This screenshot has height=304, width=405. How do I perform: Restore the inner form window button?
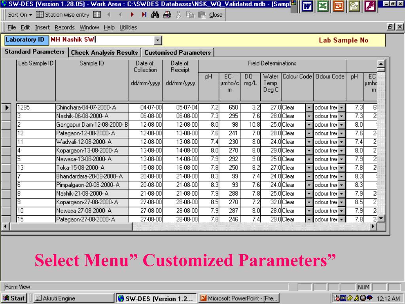pos(390,27)
